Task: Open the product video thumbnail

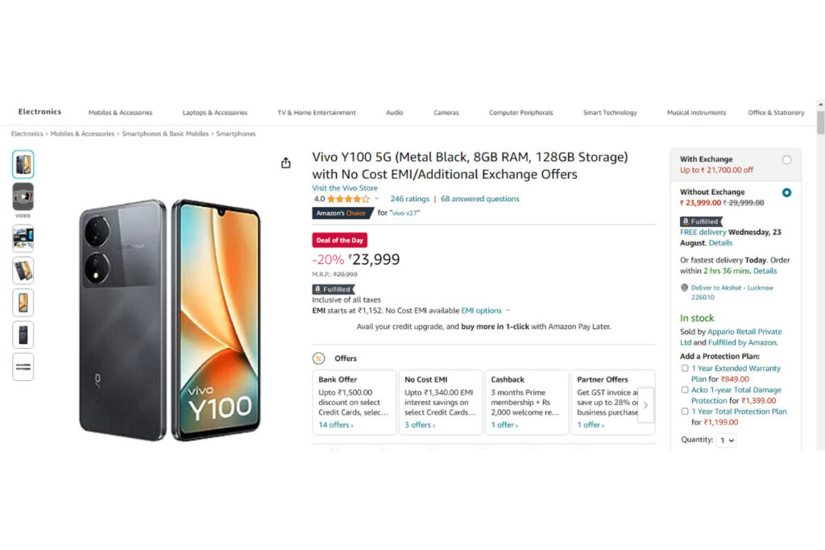Action: pyautogui.click(x=23, y=196)
